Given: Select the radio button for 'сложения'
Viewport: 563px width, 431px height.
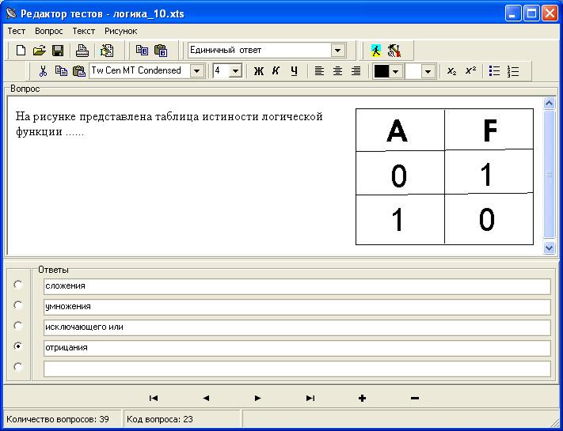Looking at the screenshot, I should point(18,285).
